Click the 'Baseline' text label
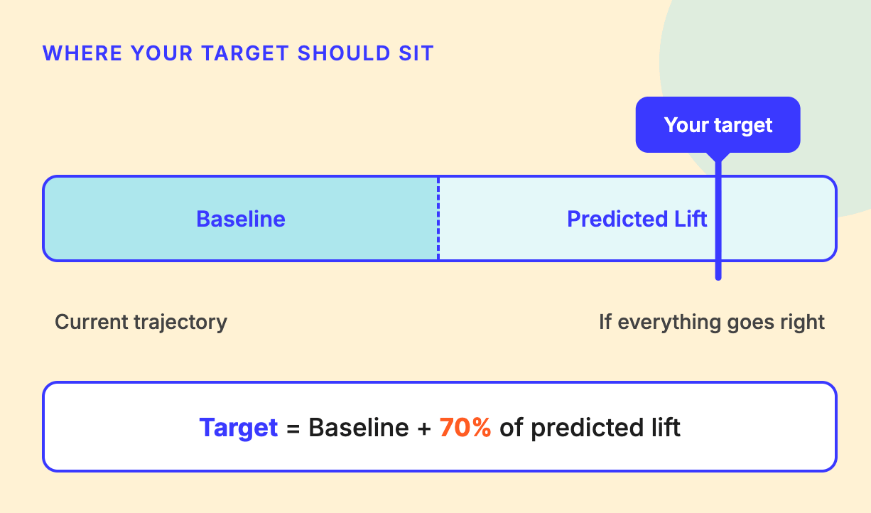 click(x=241, y=219)
